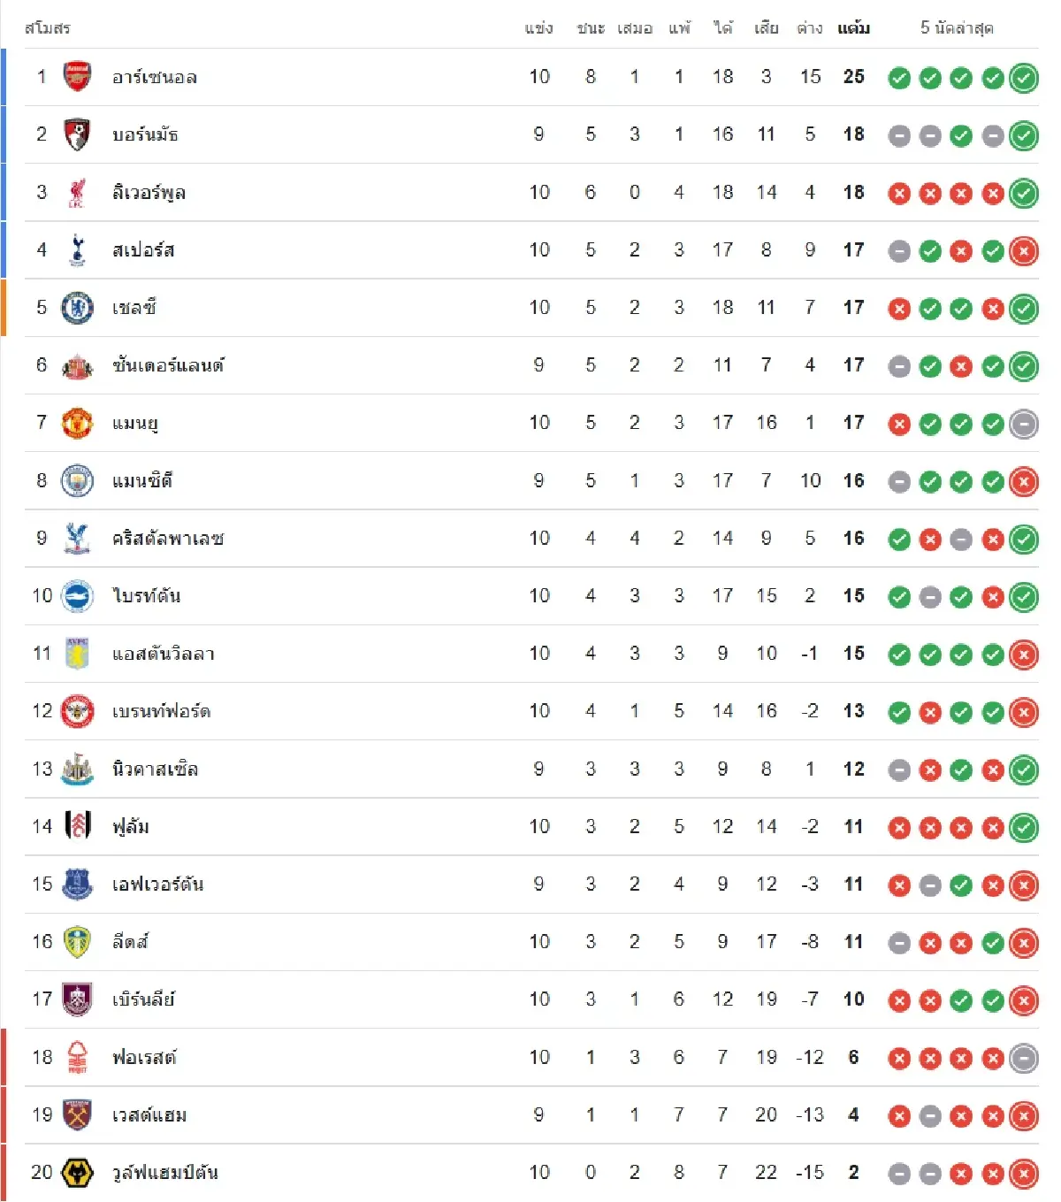
Task: Open the อาร์เซนอล team link
Action: (155, 78)
